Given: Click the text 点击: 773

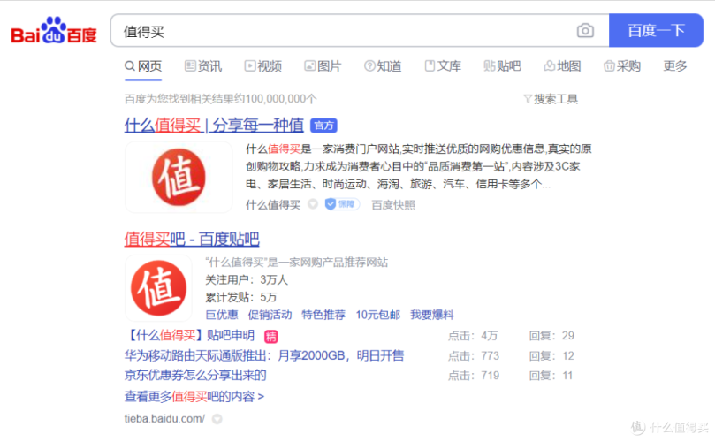Looking at the screenshot, I should point(474,355).
